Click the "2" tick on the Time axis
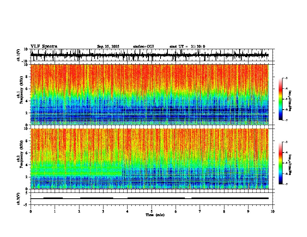The height and width of the screenshot is (237, 307). [x=79, y=211]
